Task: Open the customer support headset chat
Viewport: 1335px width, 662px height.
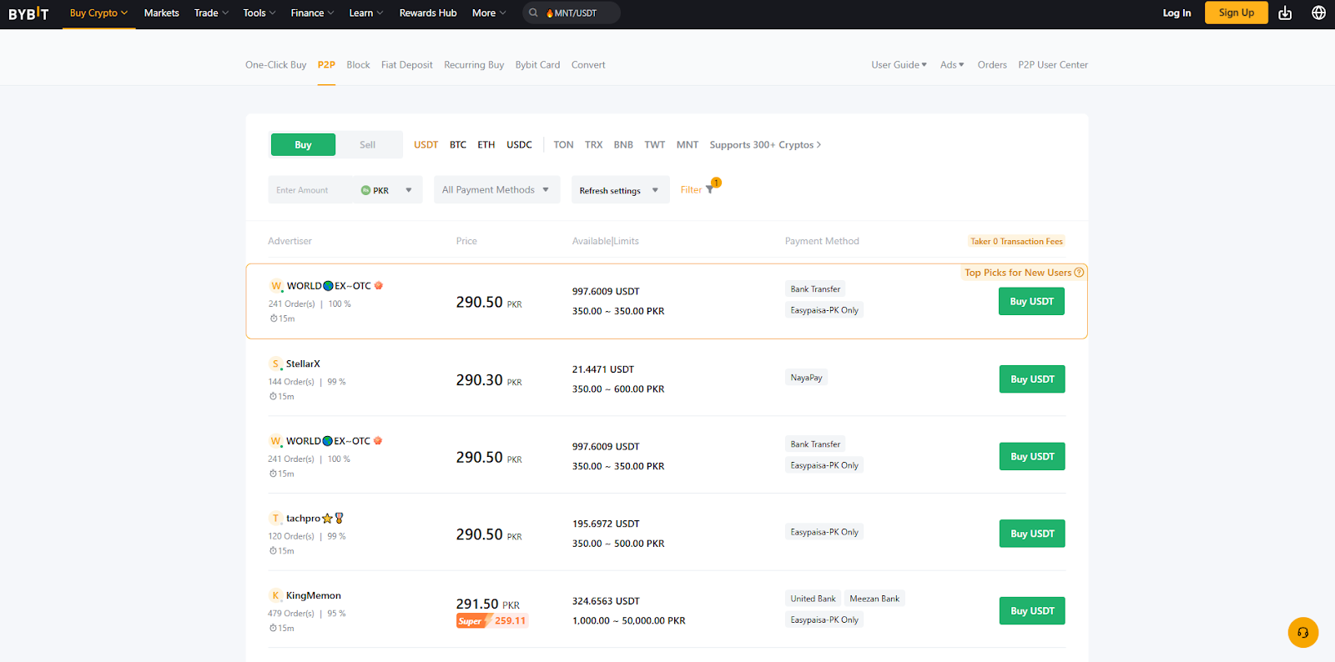Action: click(1302, 632)
